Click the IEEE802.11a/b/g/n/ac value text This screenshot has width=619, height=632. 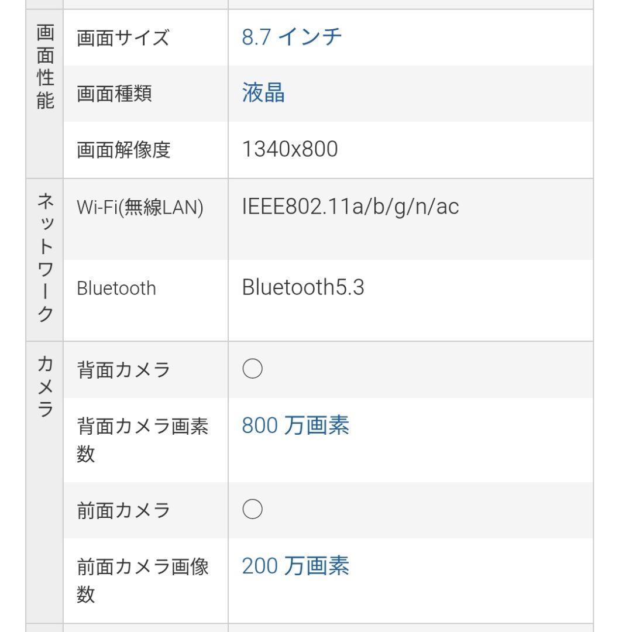(x=350, y=207)
